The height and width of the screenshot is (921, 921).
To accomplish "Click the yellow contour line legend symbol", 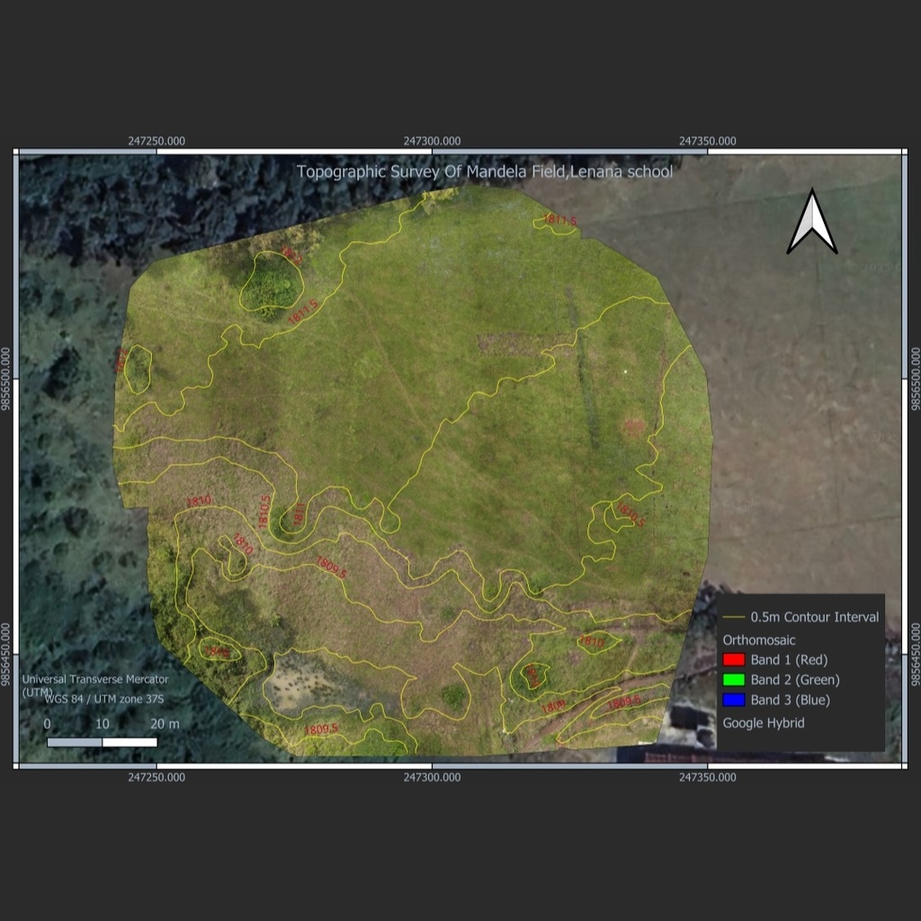I will (734, 618).
